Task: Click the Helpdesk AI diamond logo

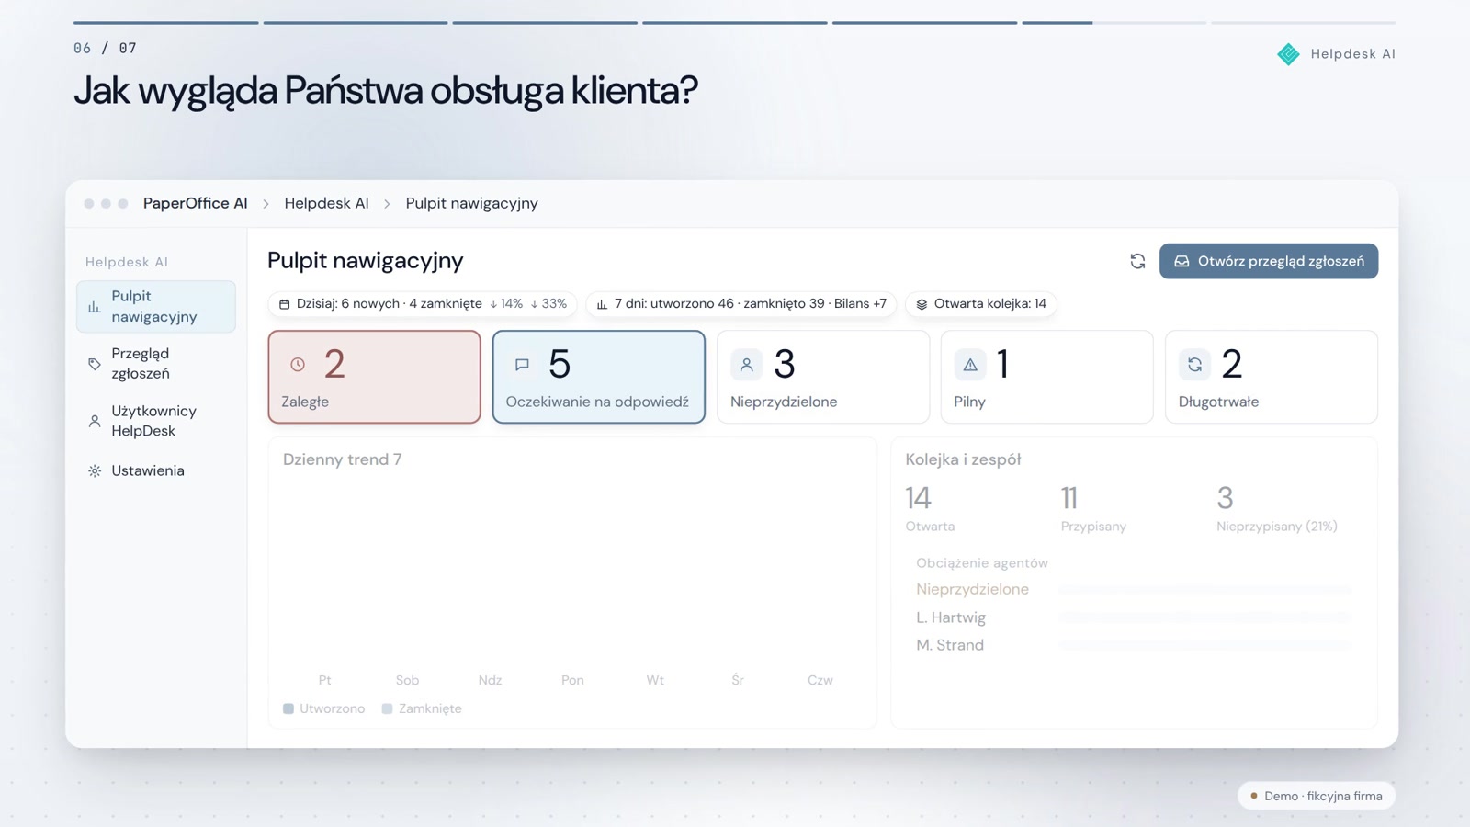Action: pos(1288,54)
